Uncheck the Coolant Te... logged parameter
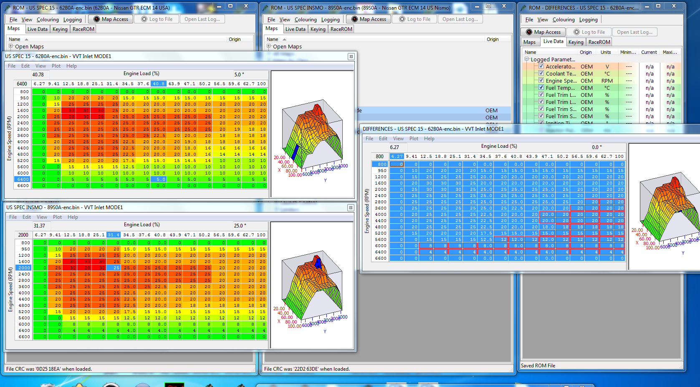Image resolution: width=700 pixels, height=387 pixels. 541,73
